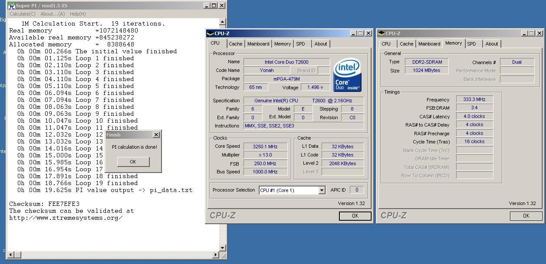Click the Level 2 cache value 2048 KBytes
The image size is (546, 264).
click(342, 163)
